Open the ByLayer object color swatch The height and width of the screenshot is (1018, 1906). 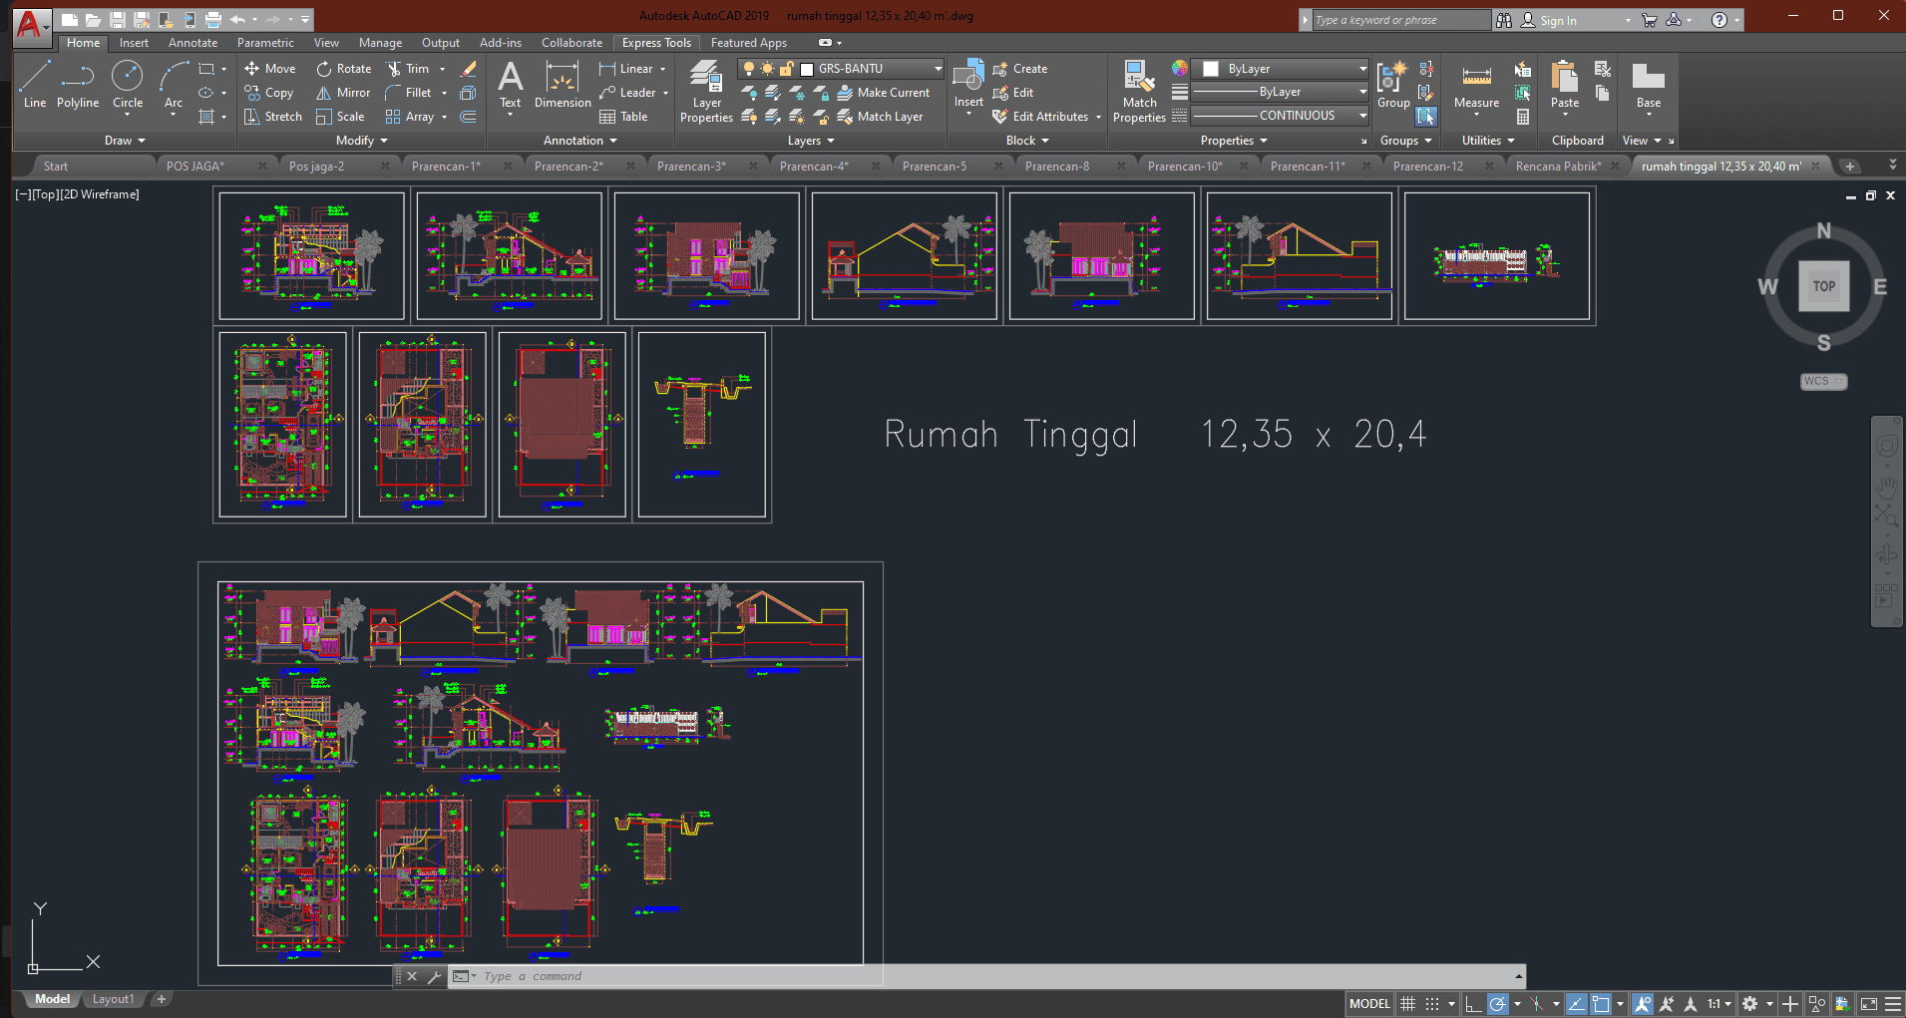[1211, 69]
